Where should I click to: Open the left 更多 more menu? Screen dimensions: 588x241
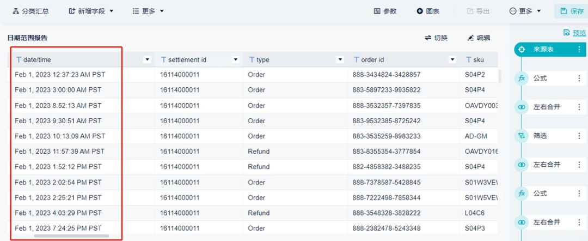(148, 11)
